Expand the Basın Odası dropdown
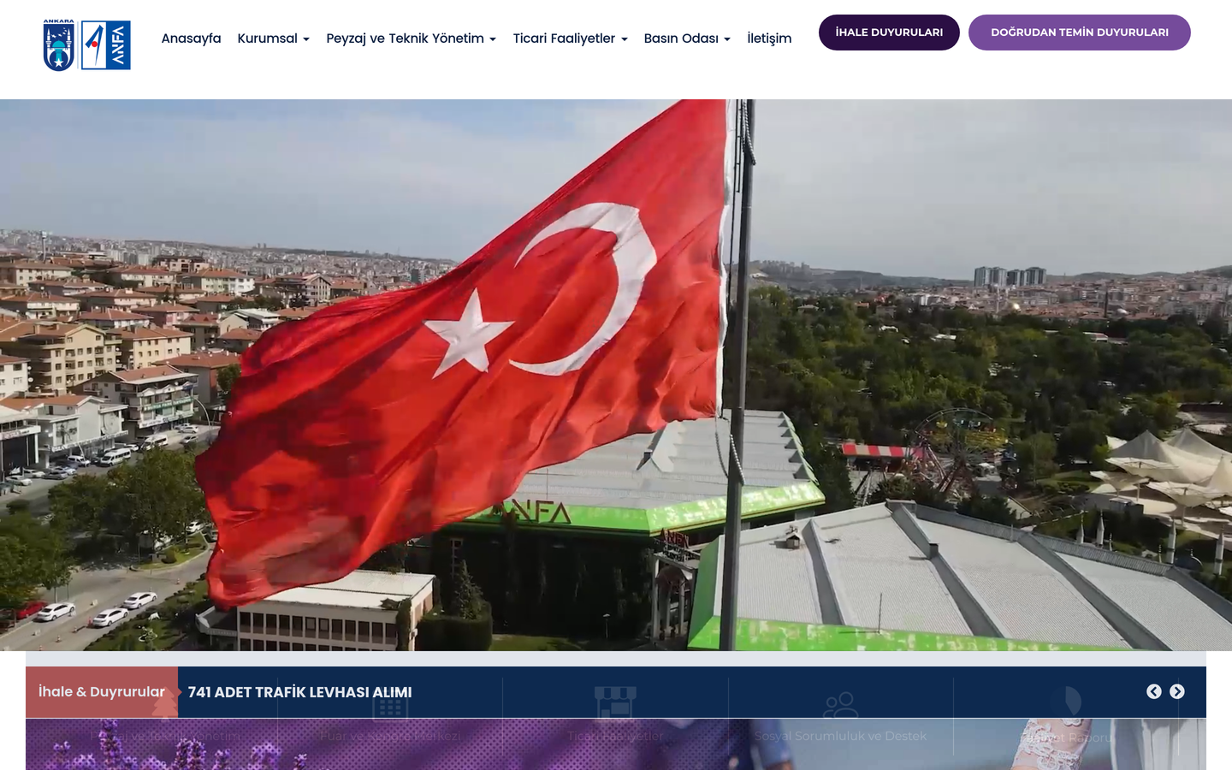Viewport: 1232px width, 770px height. [x=687, y=38]
